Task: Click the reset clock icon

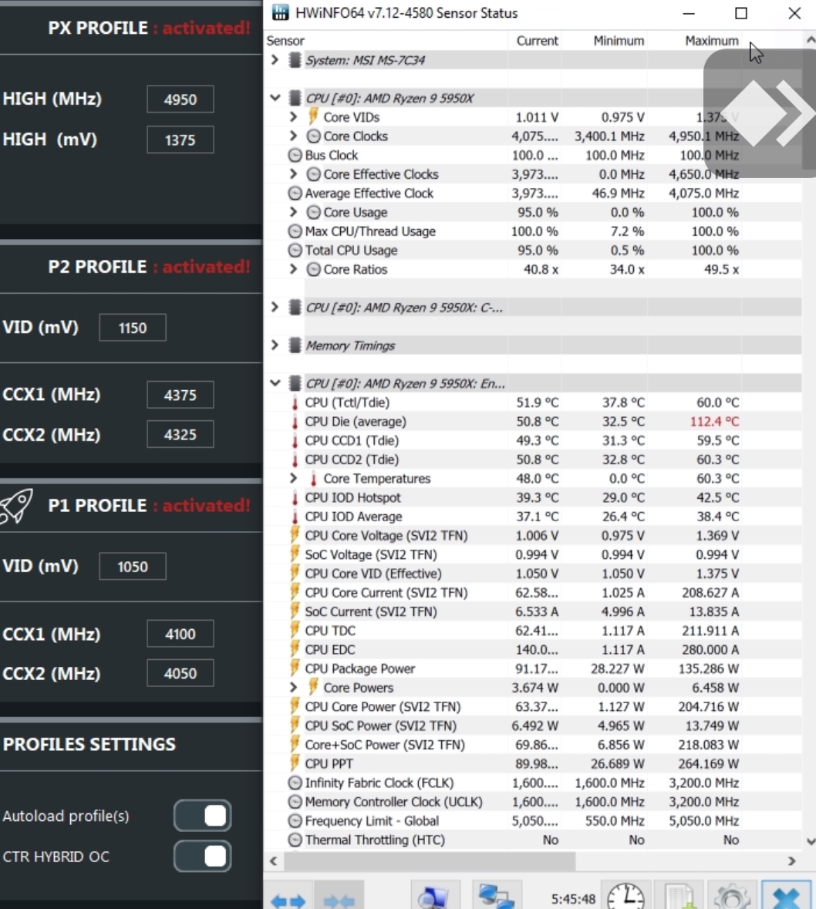Action: pos(625,897)
